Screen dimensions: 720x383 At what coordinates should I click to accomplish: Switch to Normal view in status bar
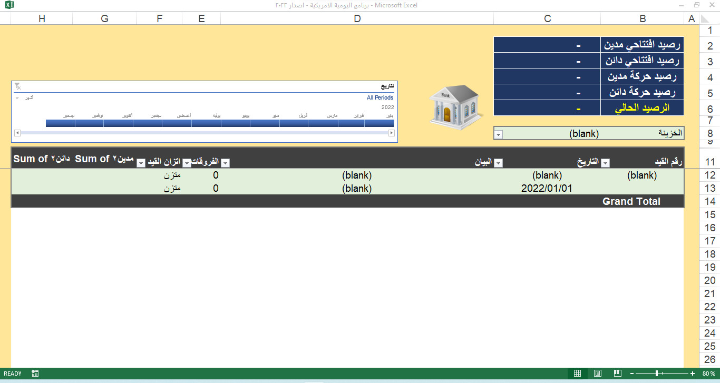pos(578,374)
